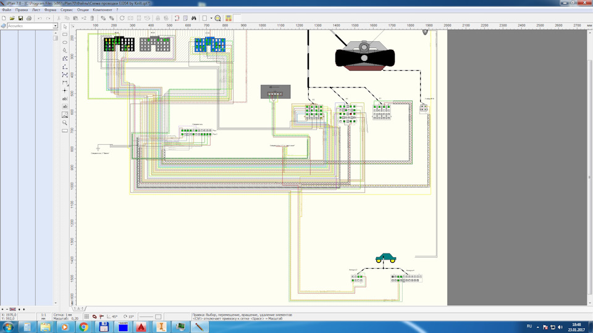Expand the page format dropdown arrow
The height and width of the screenshot is (333, 593).
(211, 18)
